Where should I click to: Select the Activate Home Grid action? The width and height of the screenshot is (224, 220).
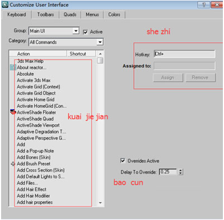(x=35, y=99)
